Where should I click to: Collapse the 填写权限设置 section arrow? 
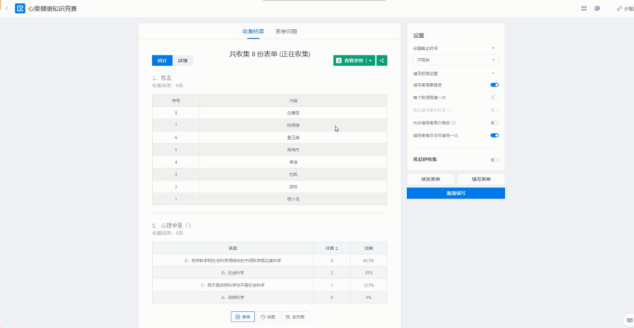point(493,73)
